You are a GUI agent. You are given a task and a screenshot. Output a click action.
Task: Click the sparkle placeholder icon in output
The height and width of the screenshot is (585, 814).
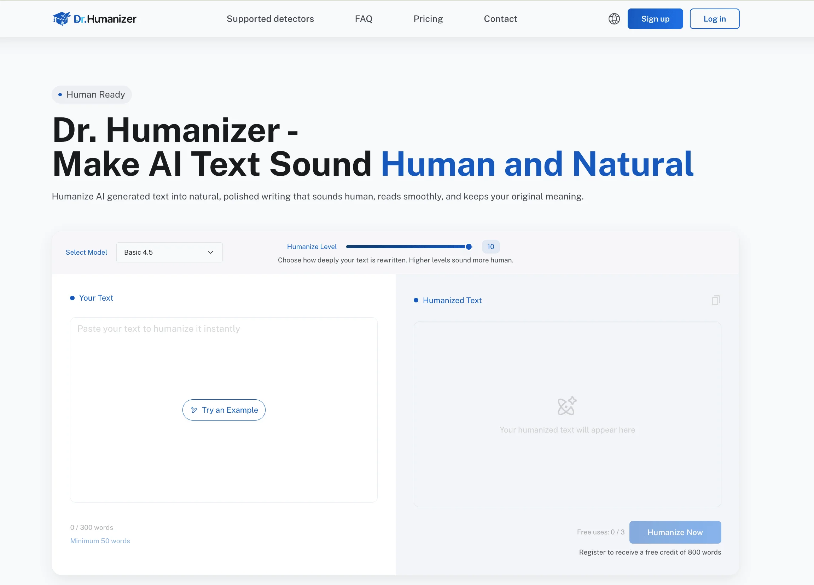pyautogui.click(x=567, y=406)
